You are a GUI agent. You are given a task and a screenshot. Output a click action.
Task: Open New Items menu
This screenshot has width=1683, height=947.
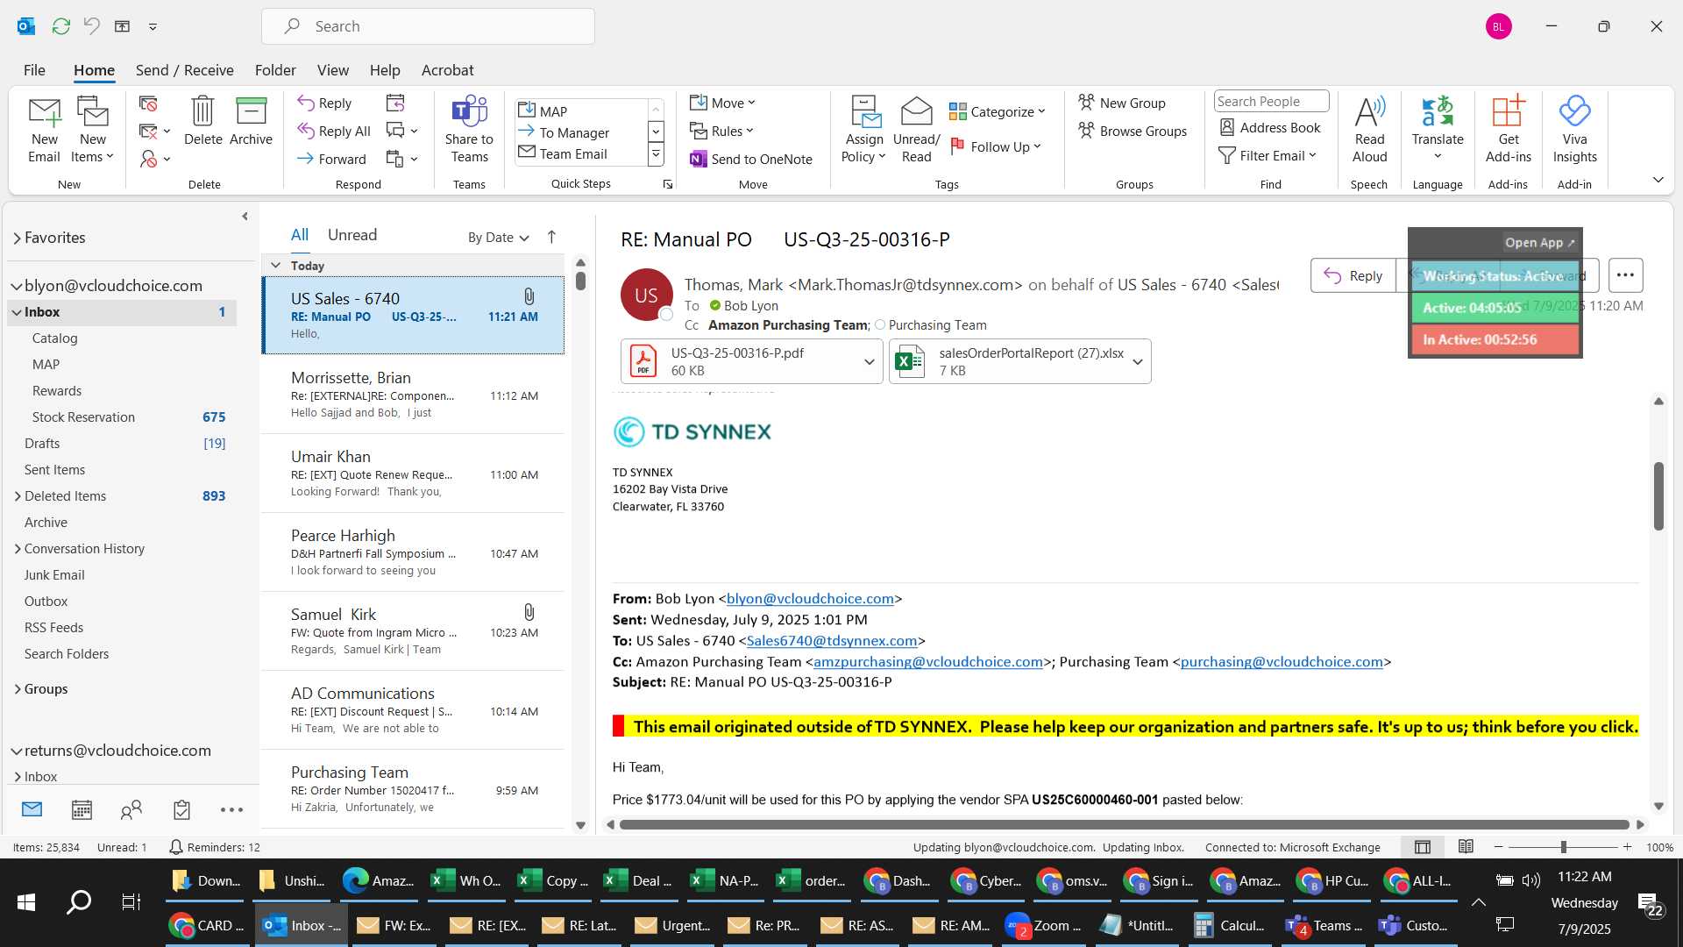92,130
